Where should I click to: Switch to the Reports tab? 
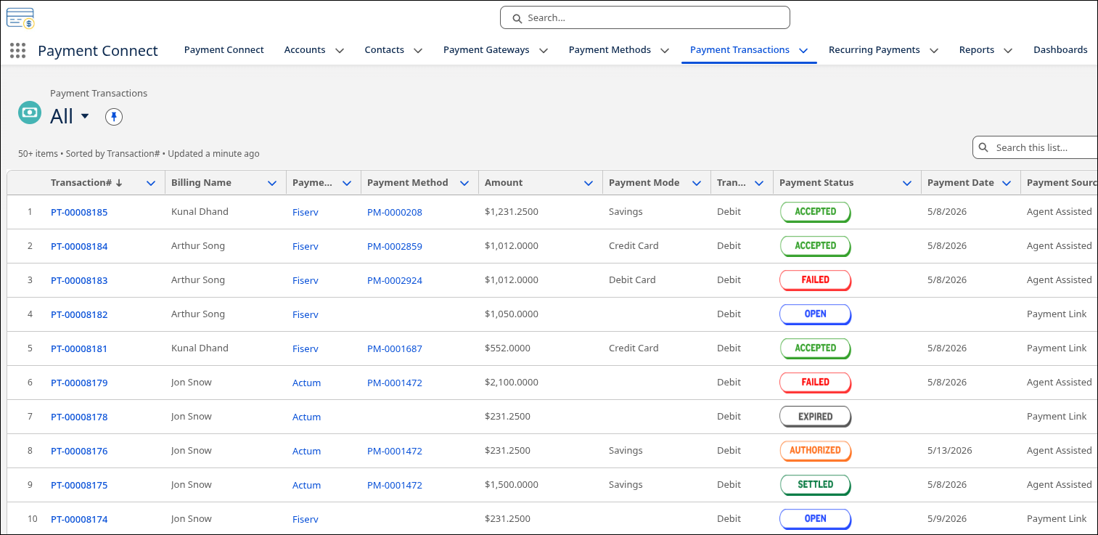pyautogui.click(x=977, y=50)
